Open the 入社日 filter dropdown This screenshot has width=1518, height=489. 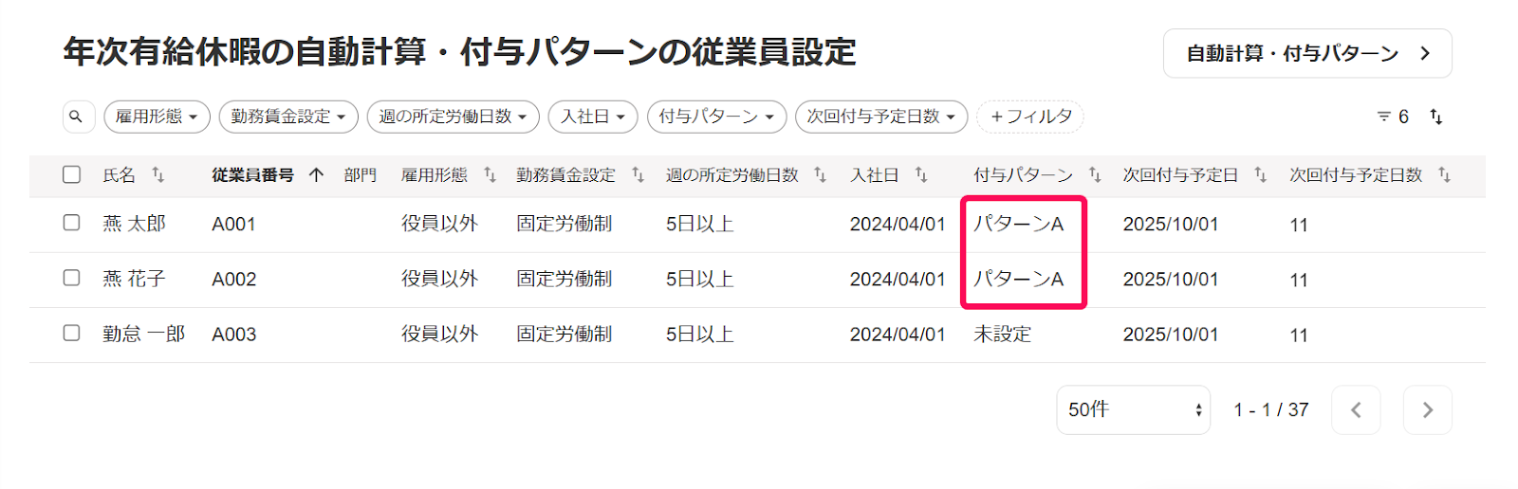(593, 117)
